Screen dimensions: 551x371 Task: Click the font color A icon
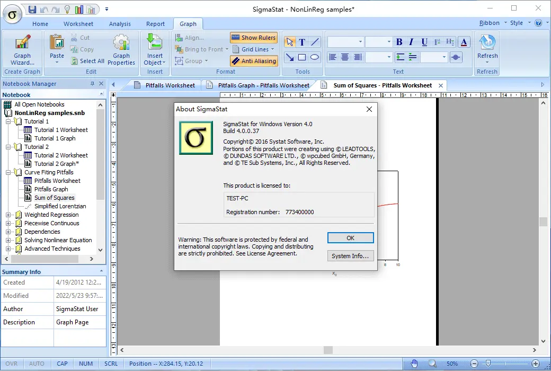[x=464, y=42]
